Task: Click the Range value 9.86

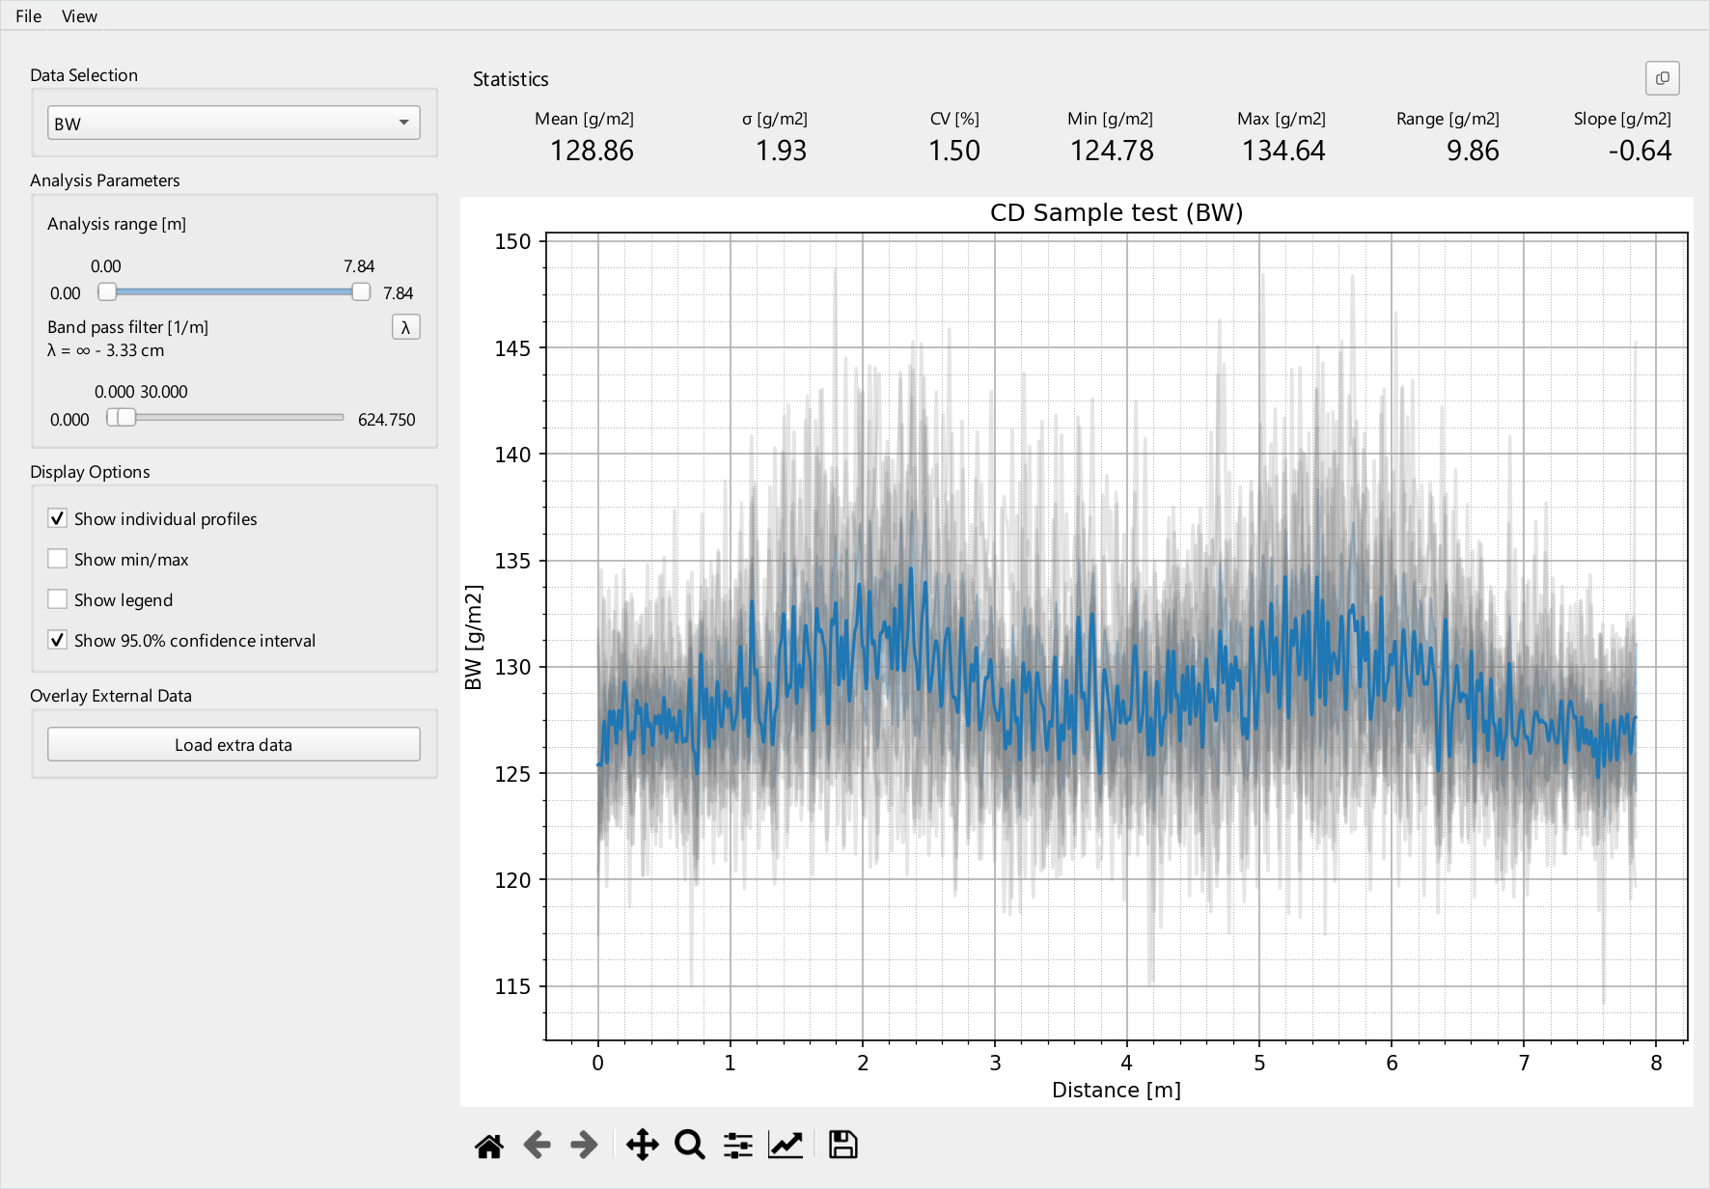Action: 1473,151
